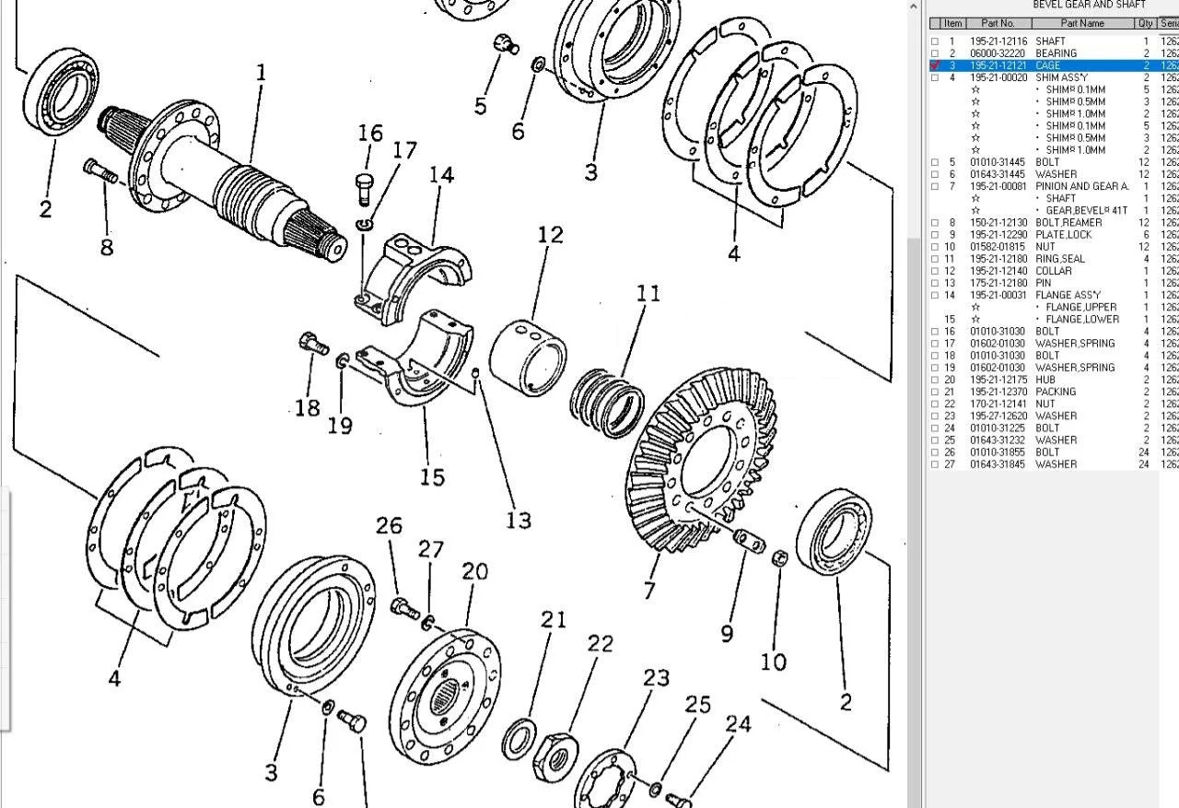1179x808 pixels.
Task: Click callout number 26 in the diagram
Action: pyautogui.click(x=389, y=525)
